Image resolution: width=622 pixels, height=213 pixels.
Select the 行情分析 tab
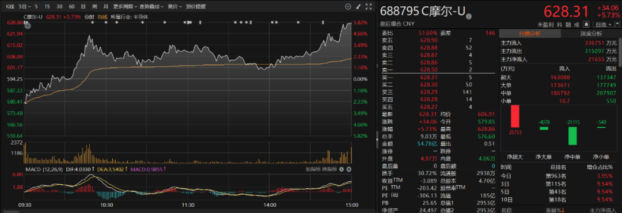[x=530, y=34]
